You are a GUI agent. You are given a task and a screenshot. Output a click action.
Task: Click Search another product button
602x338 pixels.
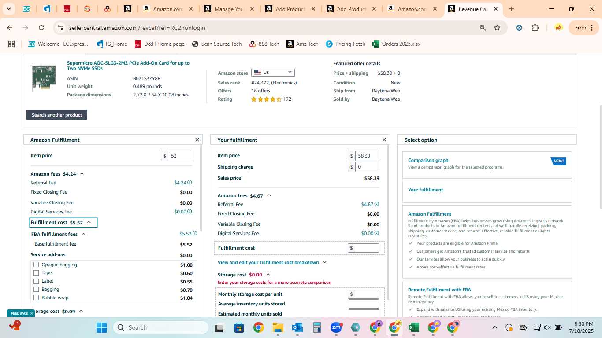tap(57, 115)
